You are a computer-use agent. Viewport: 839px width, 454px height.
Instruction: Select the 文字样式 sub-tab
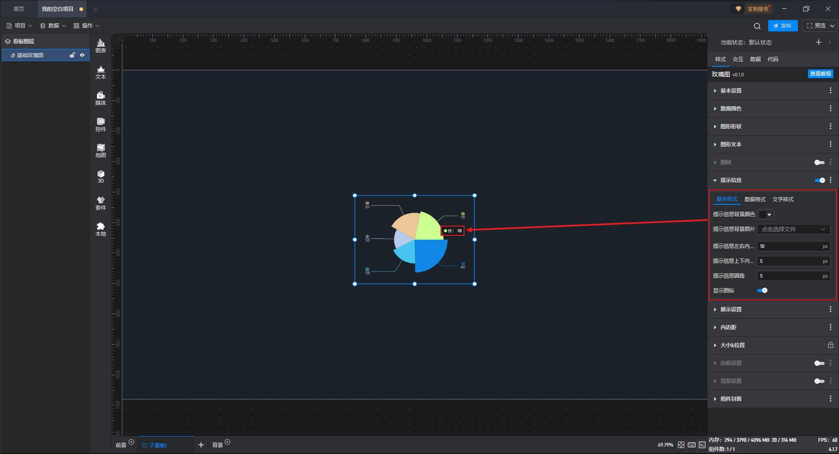(783, 199)
